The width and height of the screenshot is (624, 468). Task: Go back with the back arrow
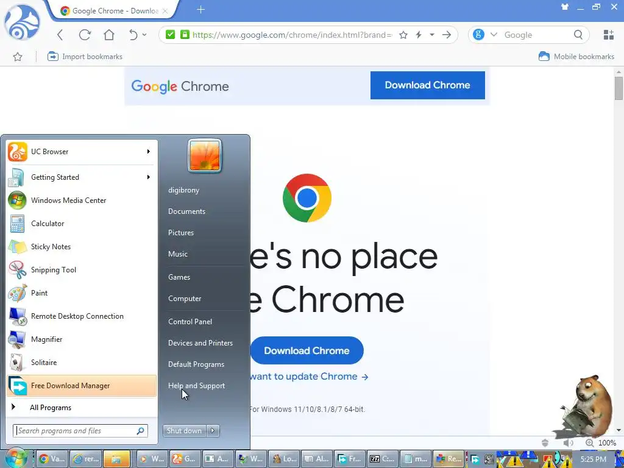[60, 35]
